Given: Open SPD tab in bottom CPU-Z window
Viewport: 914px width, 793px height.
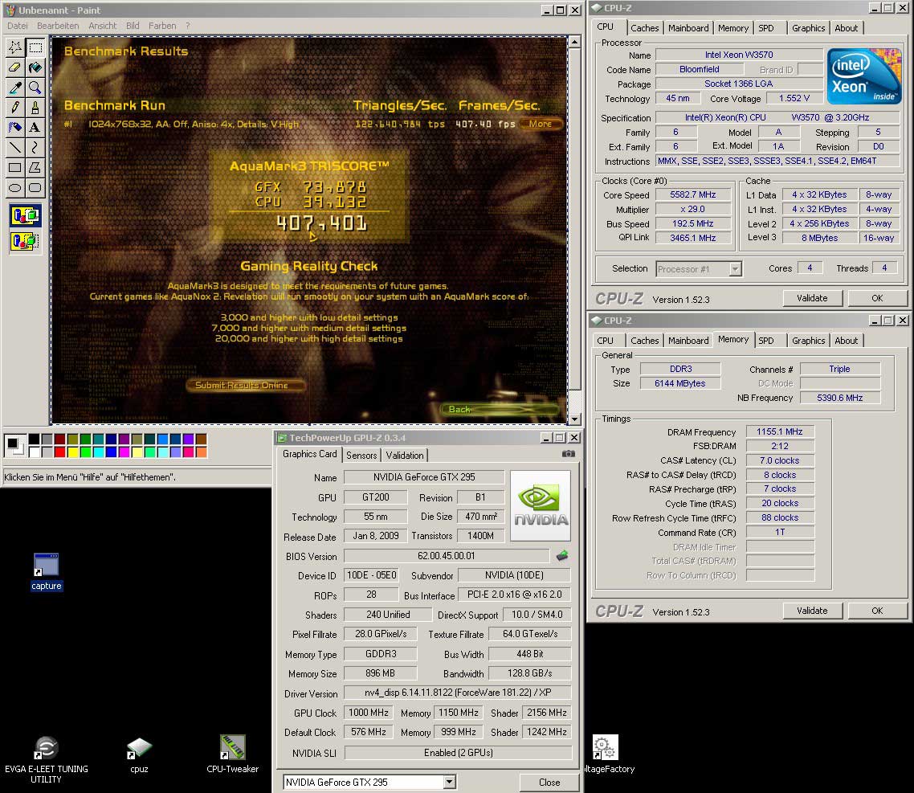Looking at the screenshot, I should tap(766, 341).
